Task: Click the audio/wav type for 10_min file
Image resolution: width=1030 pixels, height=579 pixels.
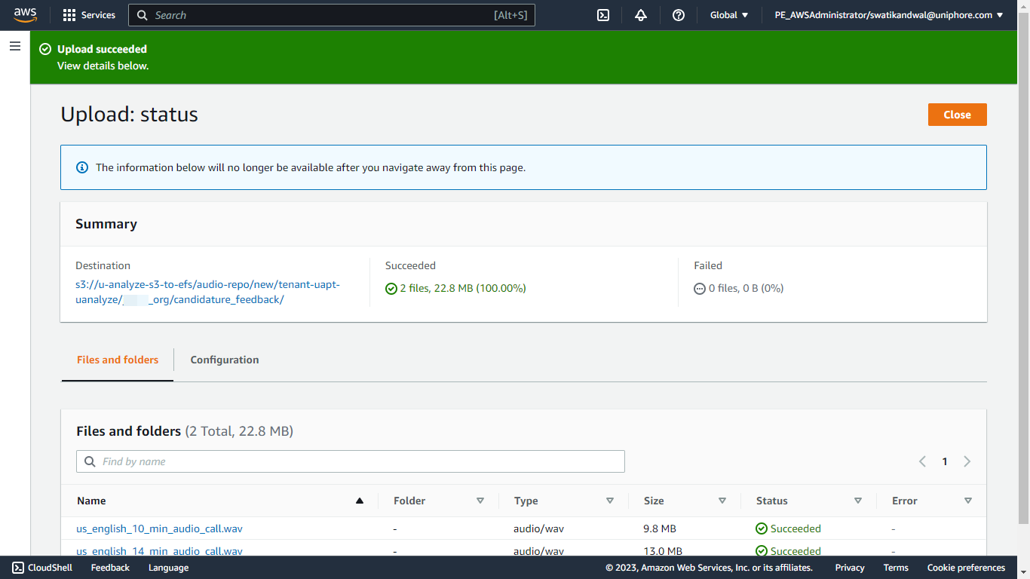Action: (x=538, y=528)
